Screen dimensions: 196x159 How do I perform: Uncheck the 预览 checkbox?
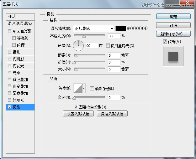point(165,41)
